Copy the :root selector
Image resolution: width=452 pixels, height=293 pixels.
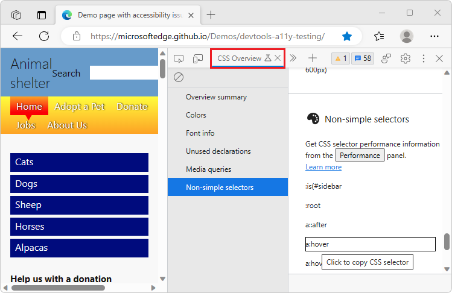coord(313,206)
